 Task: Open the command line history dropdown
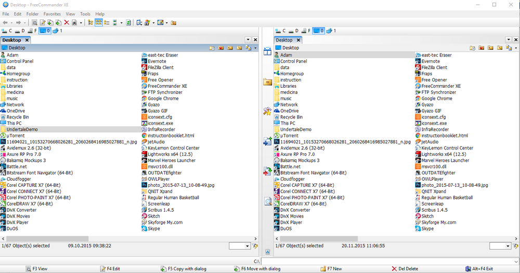point(516,262)
